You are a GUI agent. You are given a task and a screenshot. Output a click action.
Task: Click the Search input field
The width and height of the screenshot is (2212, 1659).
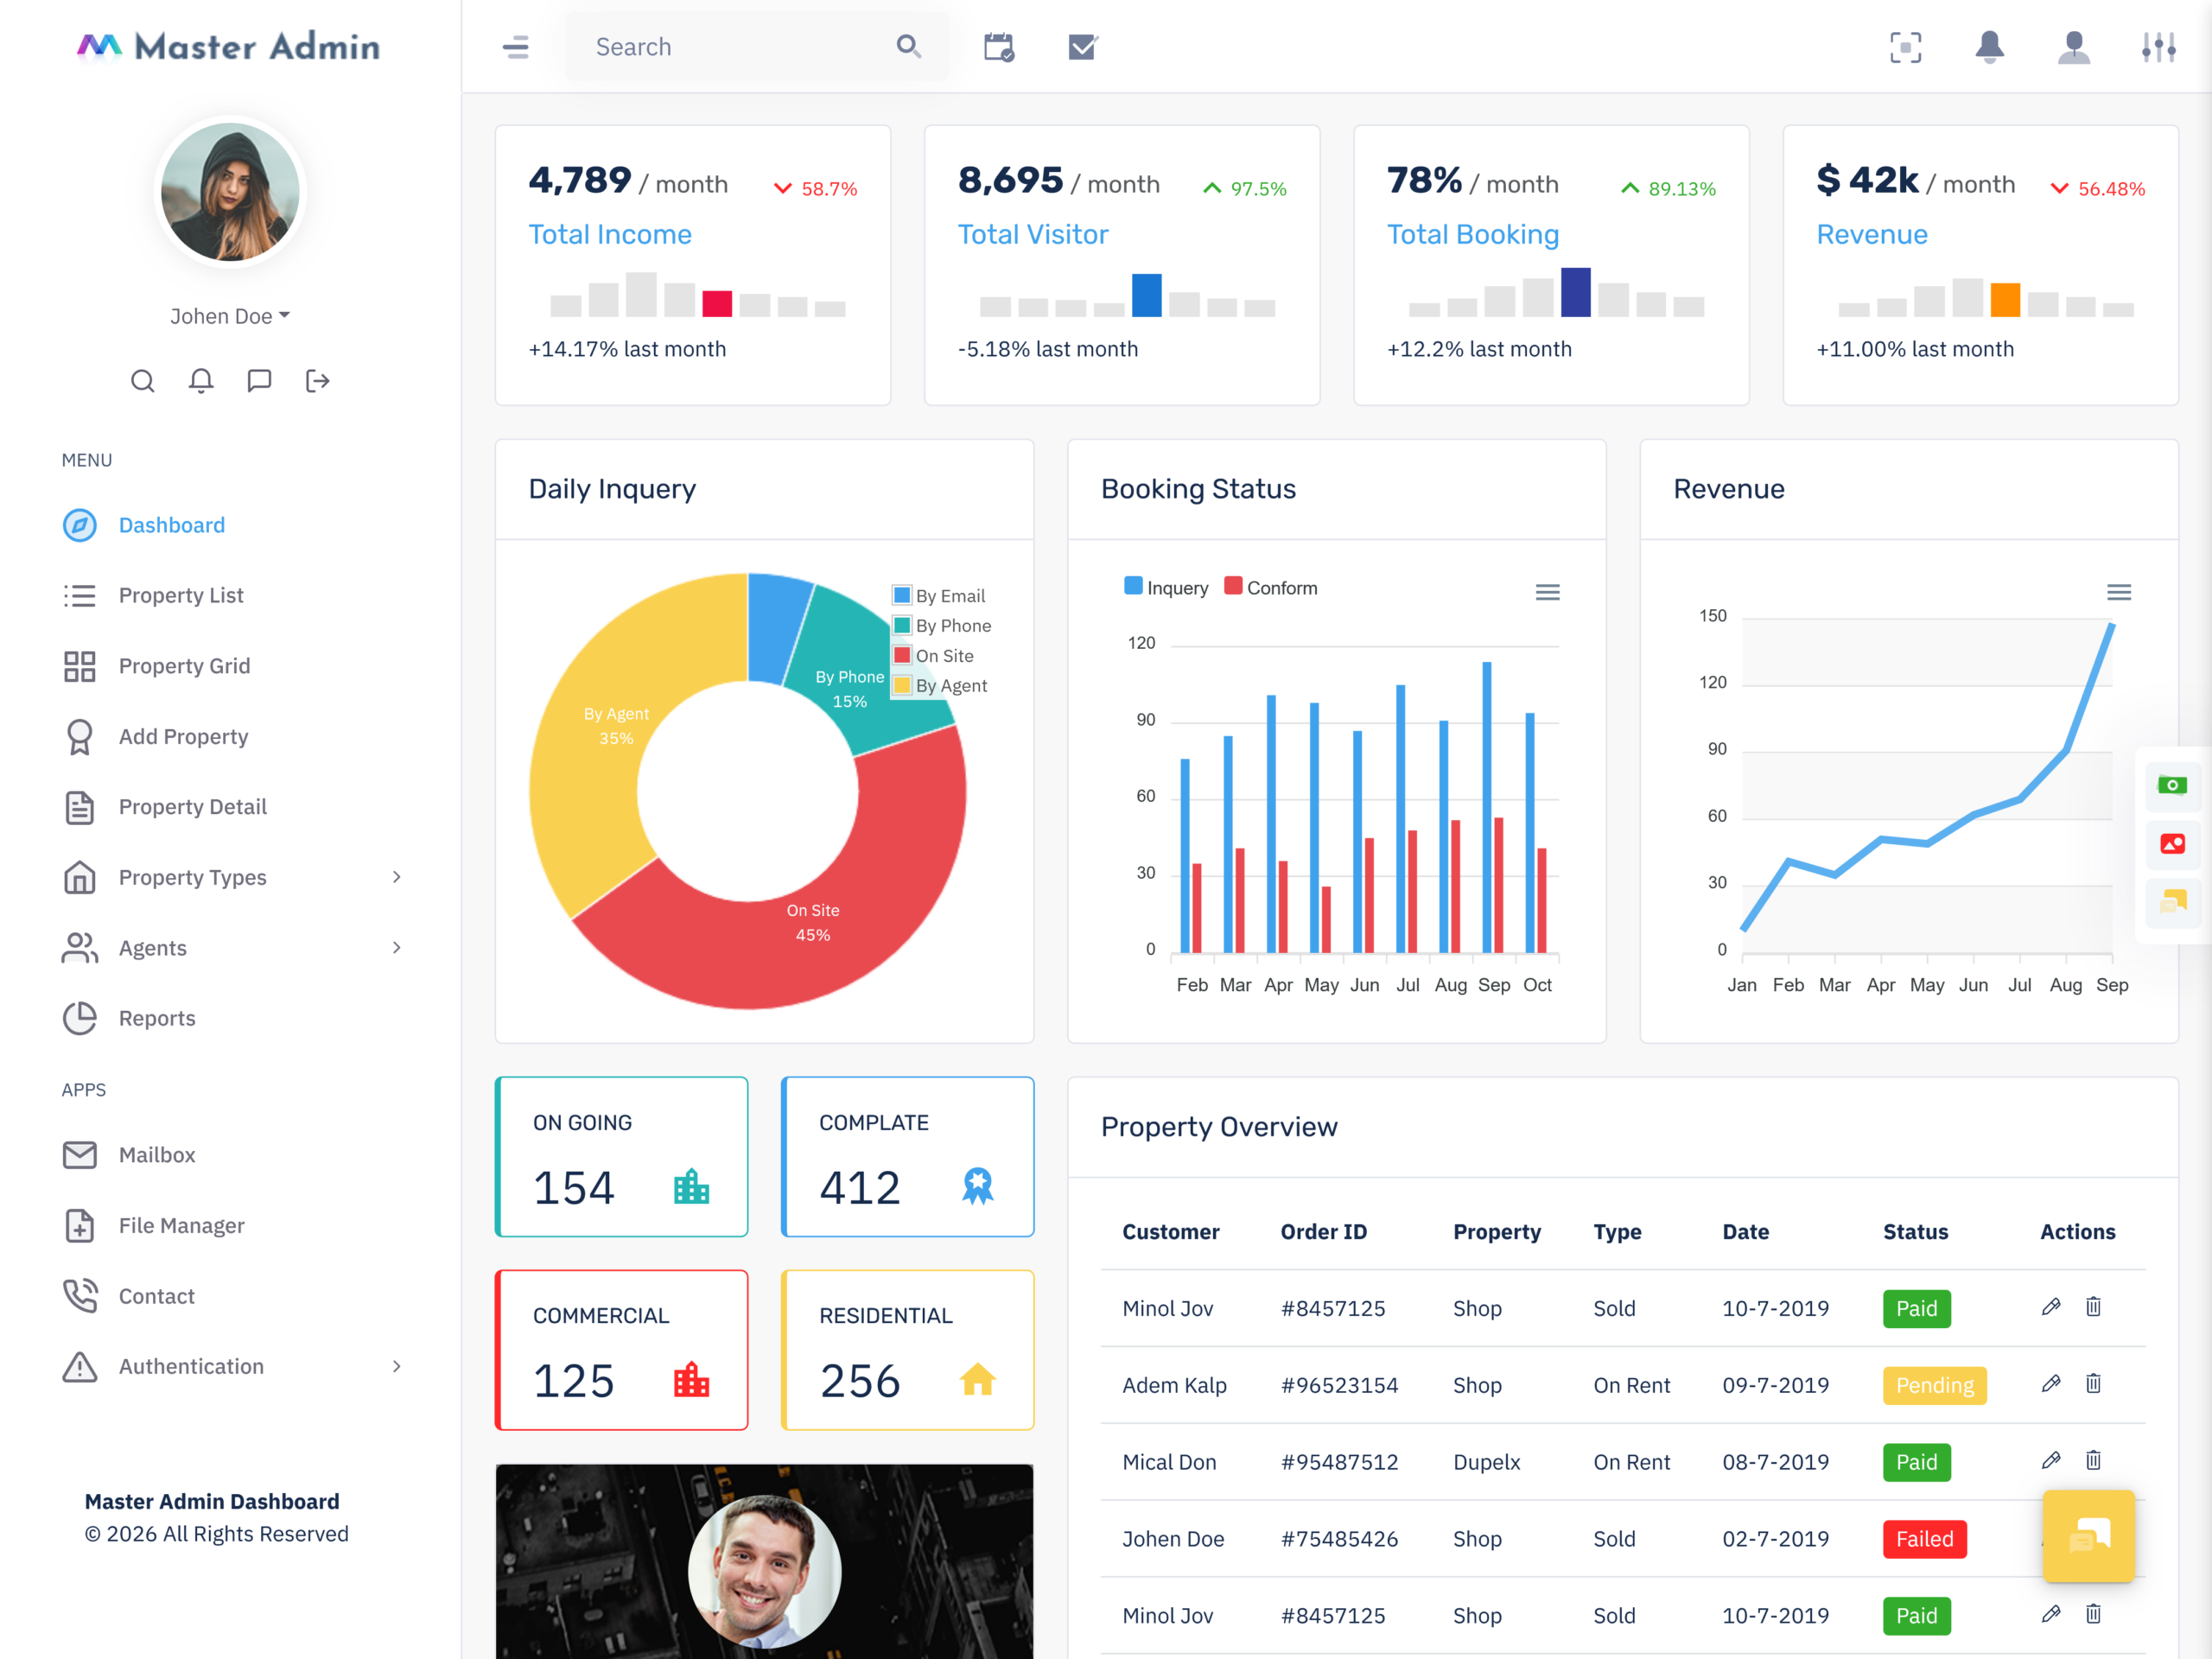[756, 47]
